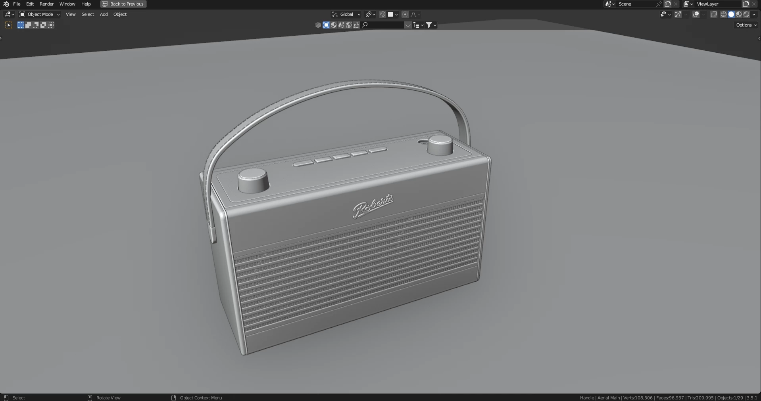Screen dimensions: 761x401
Task: Toggle the snapping magnet icon
Action: (382, 14)
